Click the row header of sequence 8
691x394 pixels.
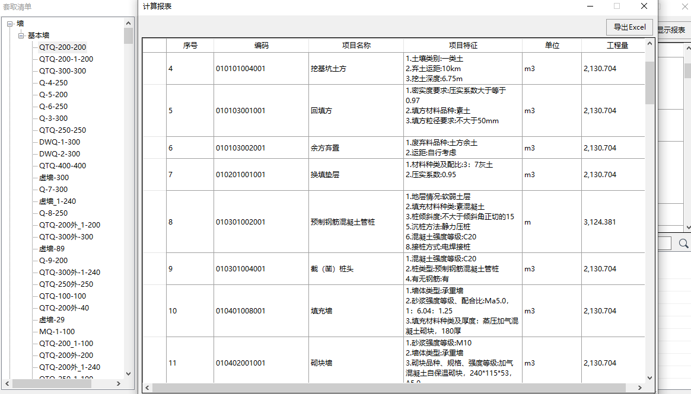click(154, 222)
